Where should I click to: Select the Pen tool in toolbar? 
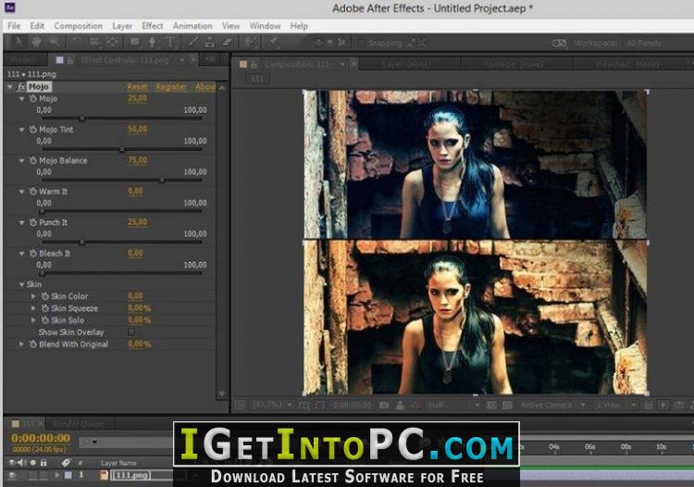point(152,43)
